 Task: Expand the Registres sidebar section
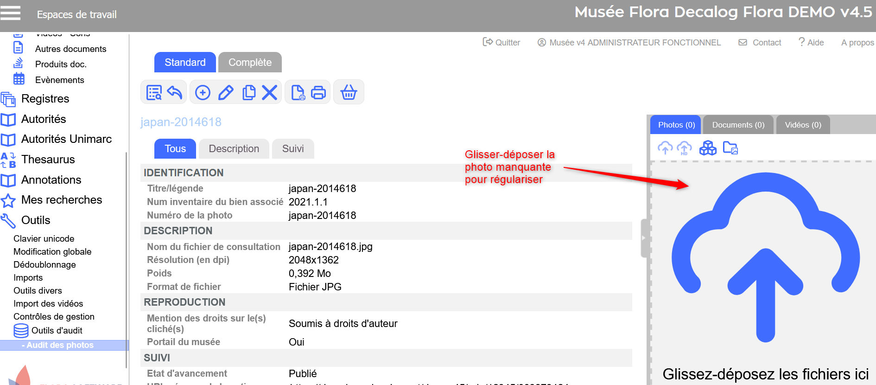click(45, 99)
